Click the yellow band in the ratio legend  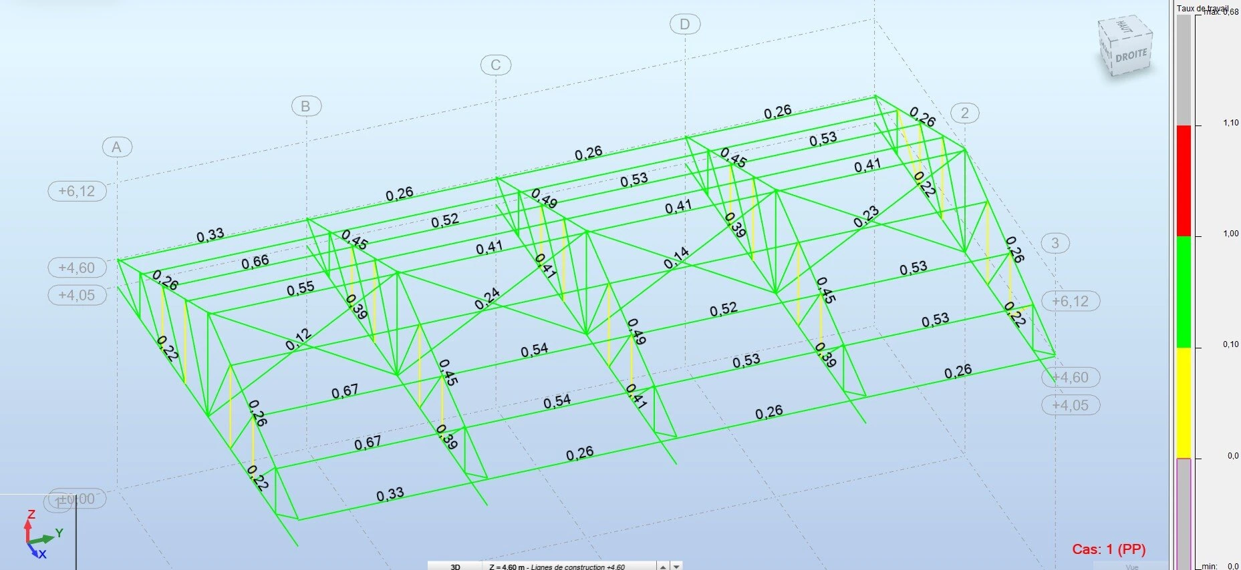point(1184,402)
